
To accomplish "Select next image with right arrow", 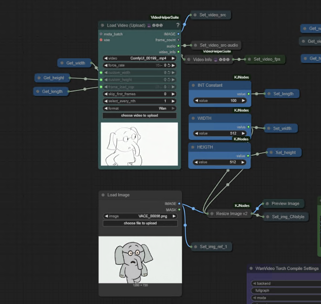I will pyautogui.click(x=174, y=216).
